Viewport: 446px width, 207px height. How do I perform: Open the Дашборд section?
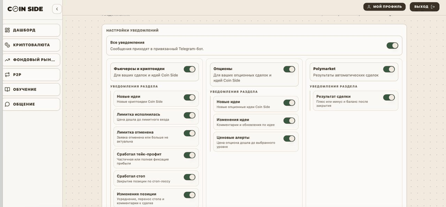[31, 30]
